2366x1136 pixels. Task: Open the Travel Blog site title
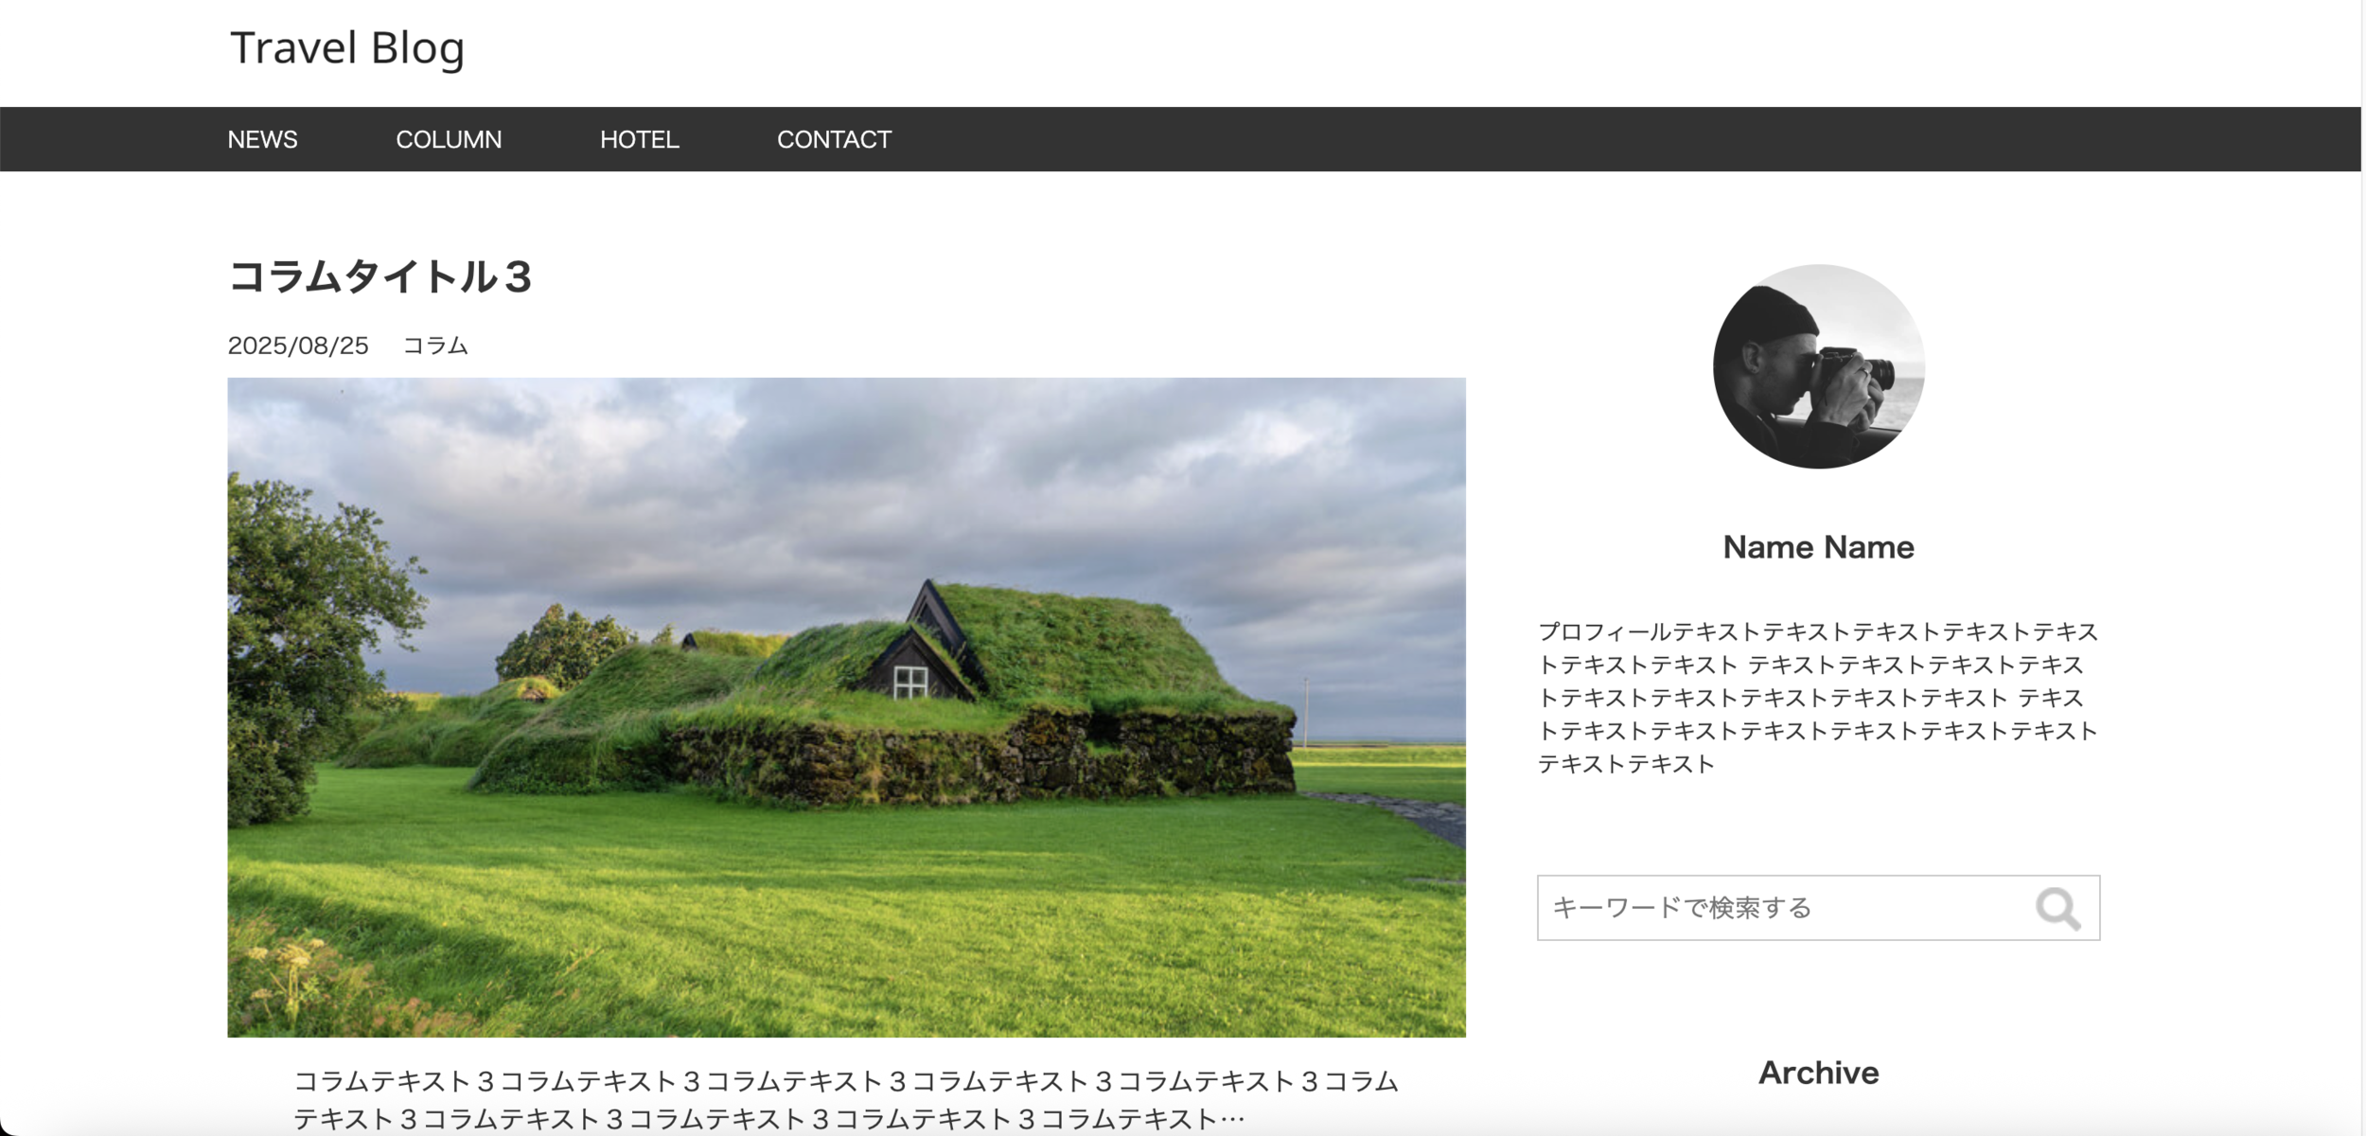pyautogui.click(x=347, y=48)
